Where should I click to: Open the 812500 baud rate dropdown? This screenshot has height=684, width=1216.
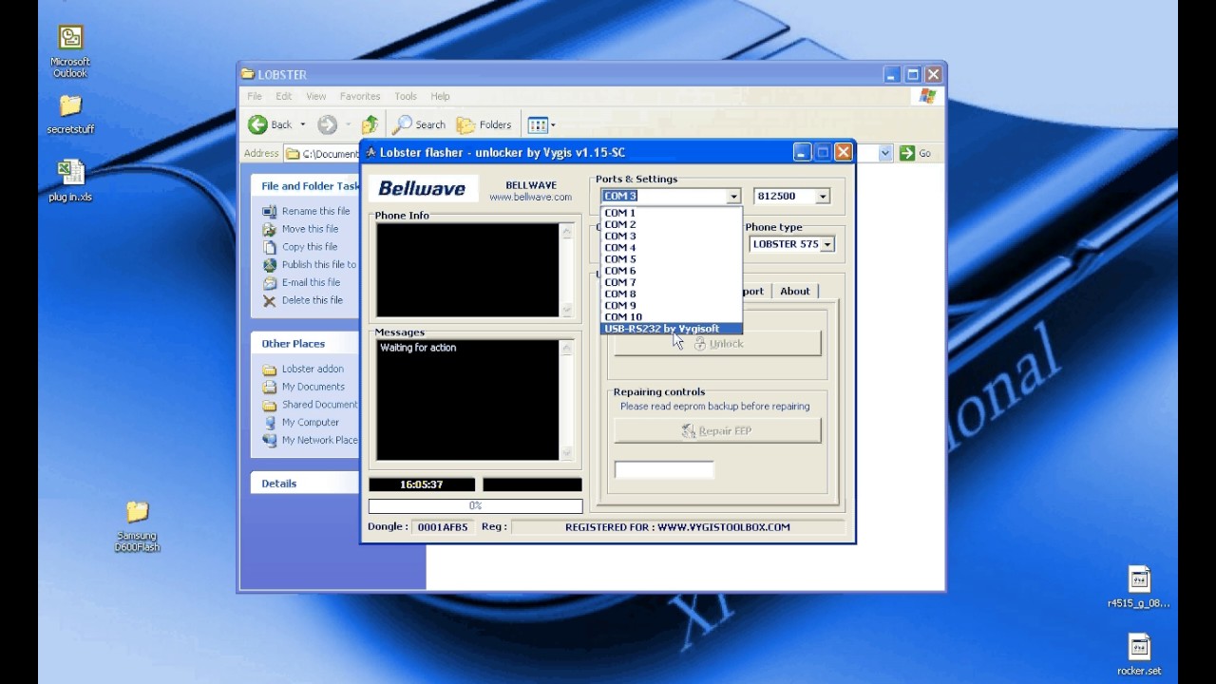pyautogui.click(x=823, y=196)
